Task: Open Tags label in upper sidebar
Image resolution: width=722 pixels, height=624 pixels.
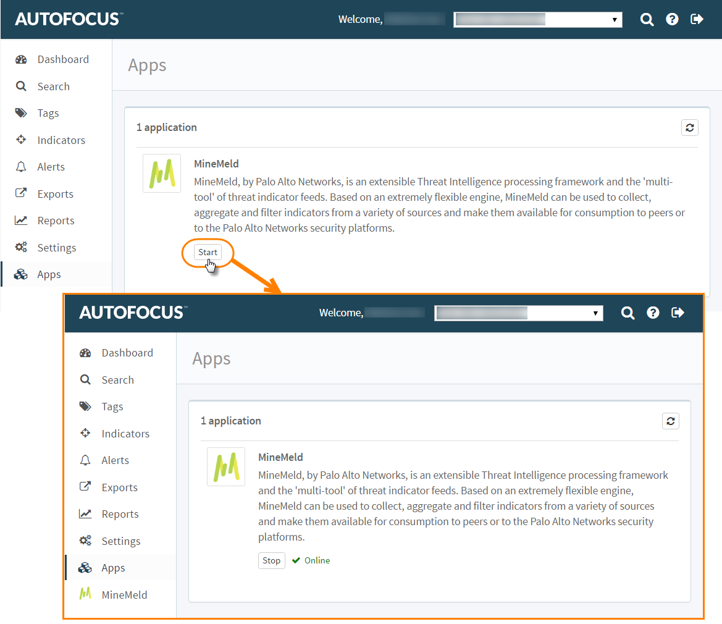Action: click(48, 113)
